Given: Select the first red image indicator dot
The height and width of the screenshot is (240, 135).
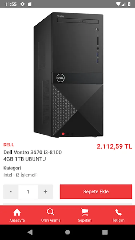Looking at the screenshot, I should click(63, 134).
